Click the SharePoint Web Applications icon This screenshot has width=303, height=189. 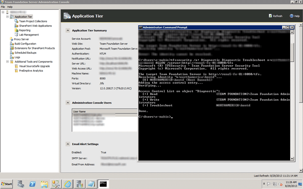(16, 26)
